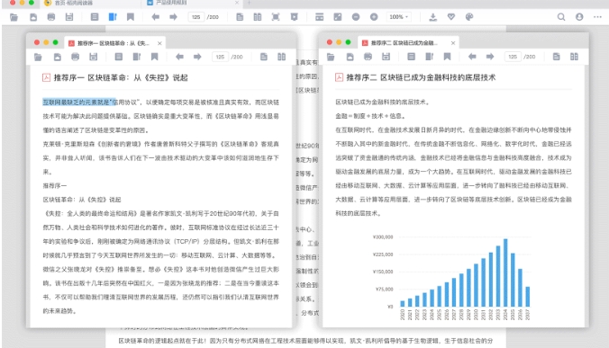
Task: Go to next page with main toolbar forward arrow
Action: coord(173,17)
